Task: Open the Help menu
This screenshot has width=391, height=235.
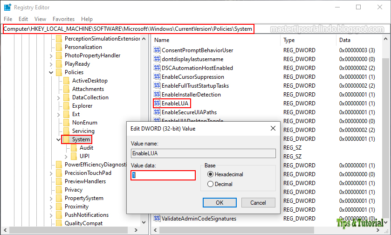Action: (x=87, y=19)
